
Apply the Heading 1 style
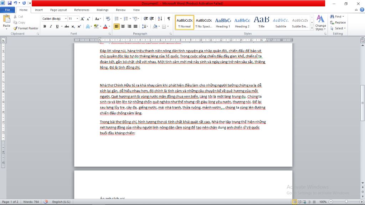[223, 22]
